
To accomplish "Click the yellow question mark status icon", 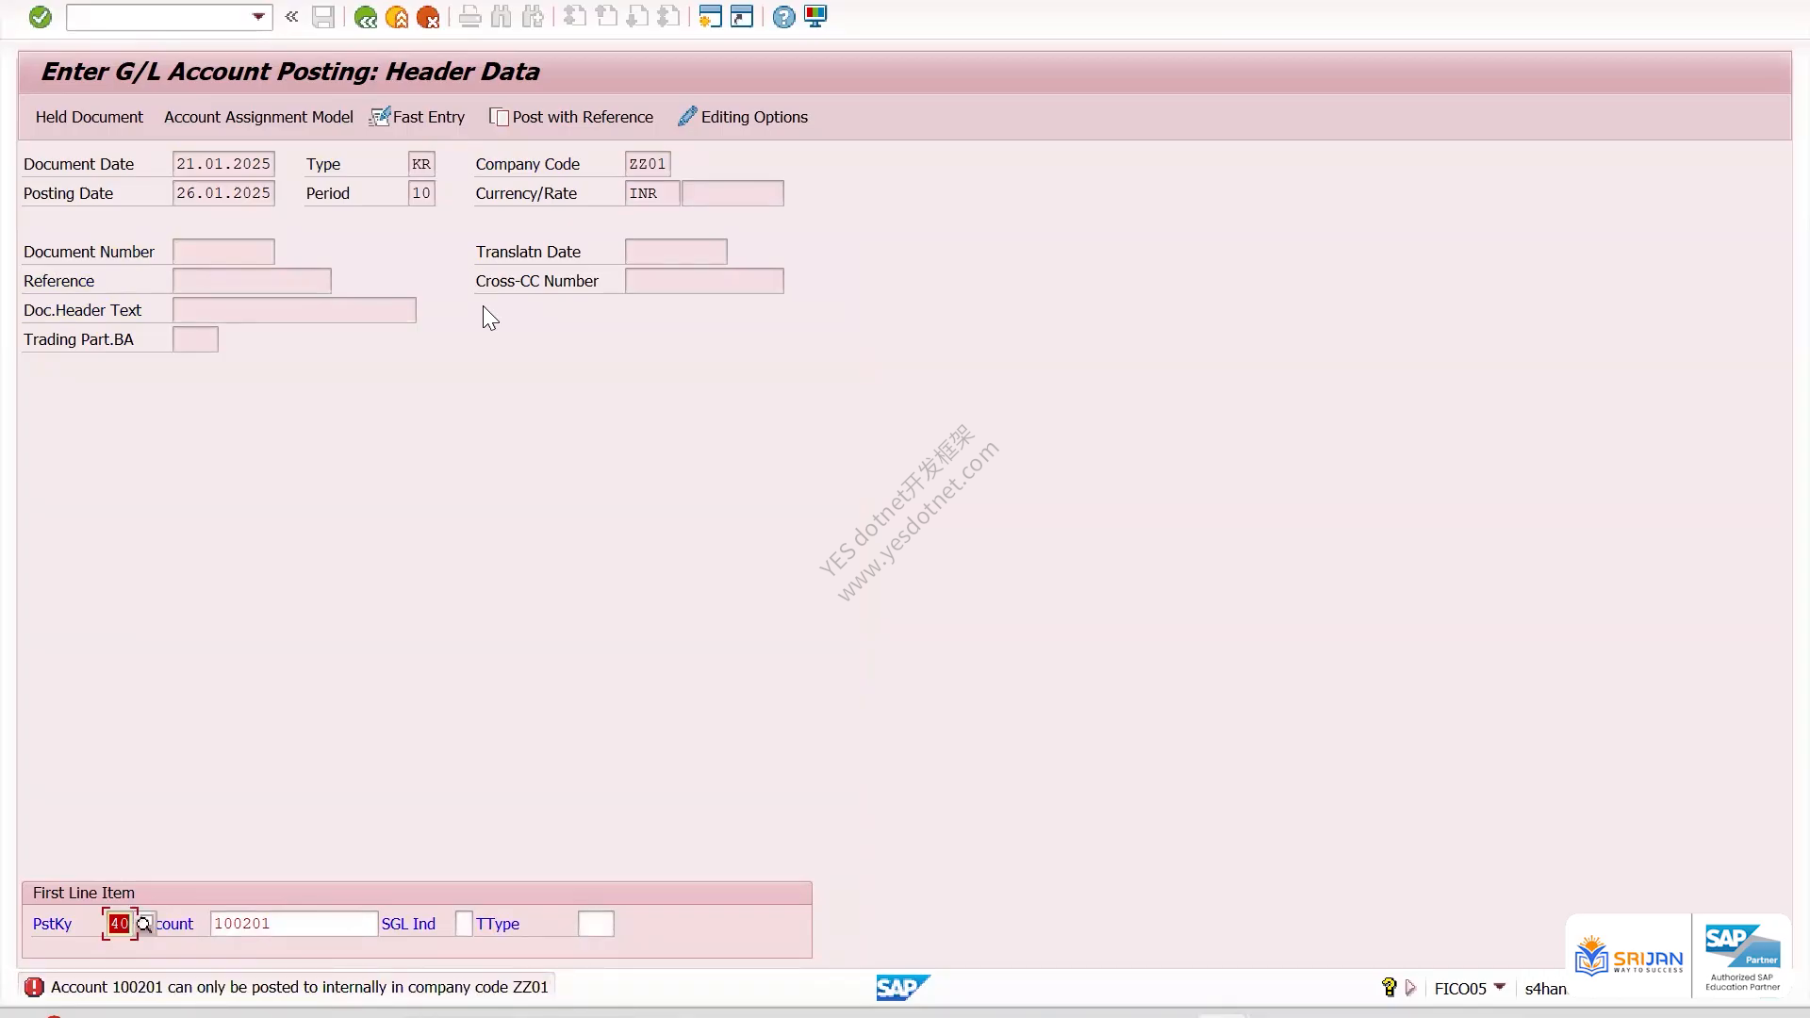I will point(1389,987).
